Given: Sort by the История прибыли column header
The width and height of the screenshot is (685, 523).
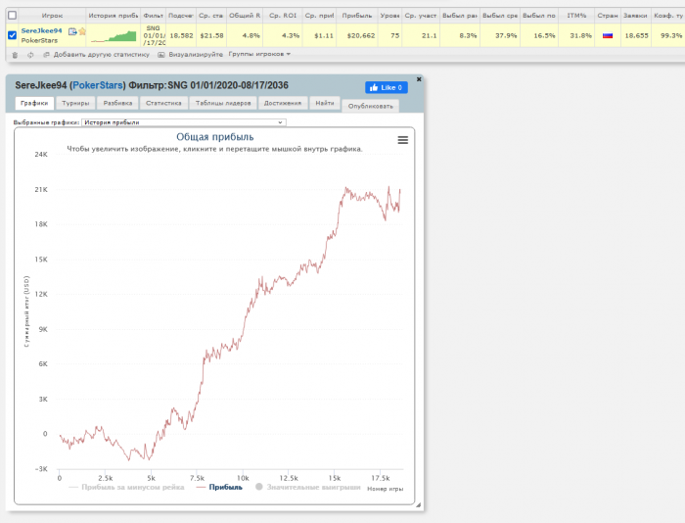Looking at the screenshot, I should [x=114, y=16].
